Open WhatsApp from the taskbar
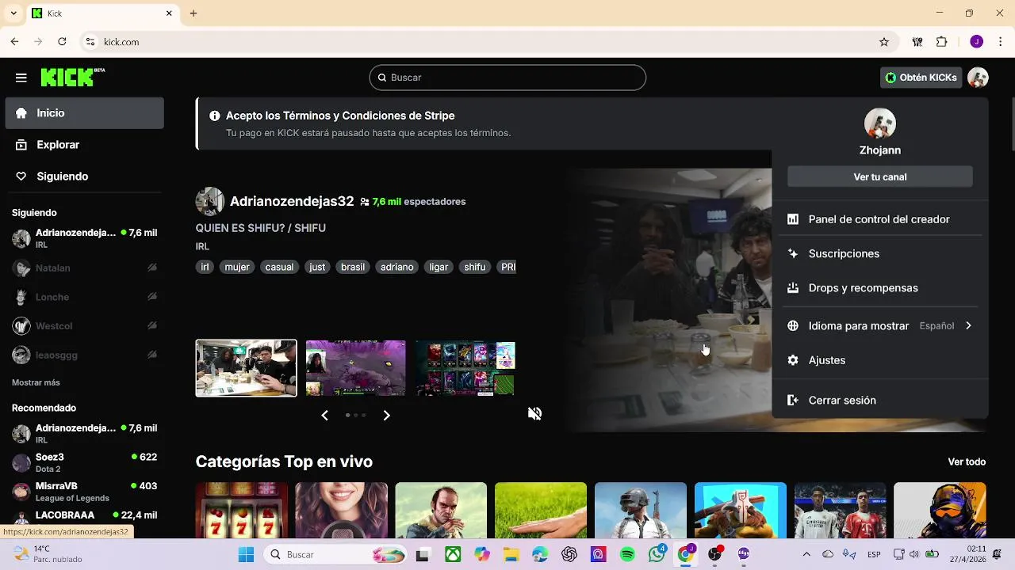Image resolution: width=1015 pixels, height=570 pixels. (657, 555)
